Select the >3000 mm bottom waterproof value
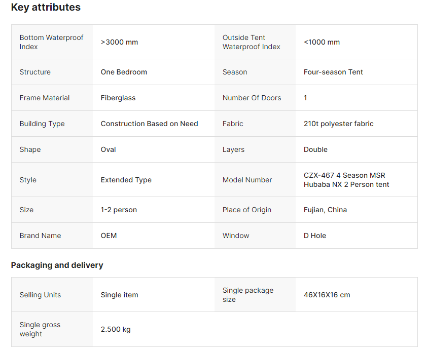The width and height of the screenshot is (427, 351). click(x=119, y=42)
